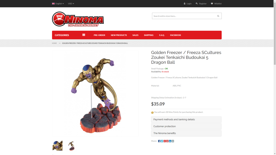The image size is (276, 155).
Task: Open the USD currency dropdown
Action: click(71, 3)
